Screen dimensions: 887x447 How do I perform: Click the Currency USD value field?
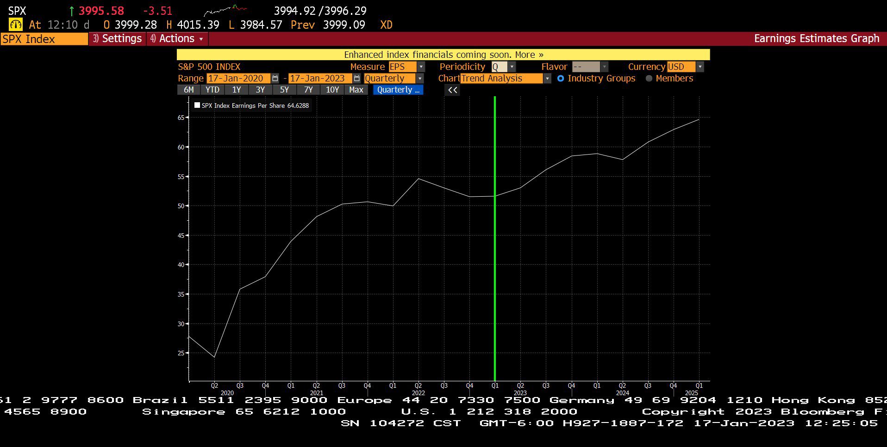coord(681,67)
